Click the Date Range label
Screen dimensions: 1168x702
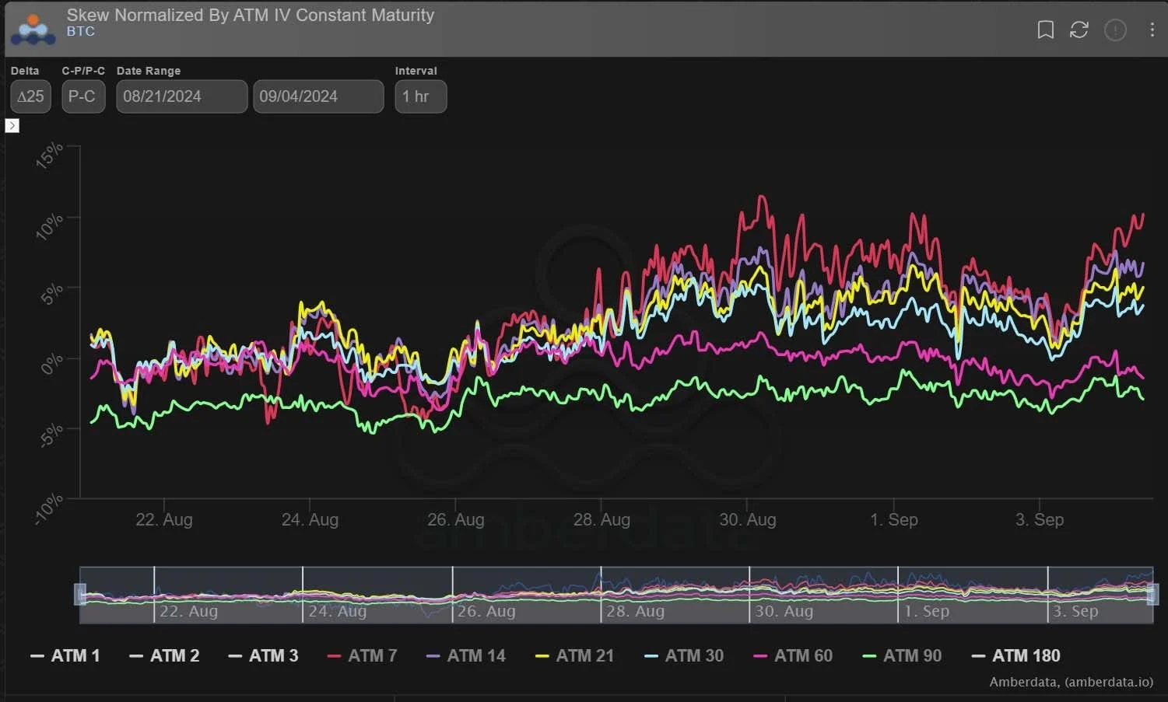point(149,71)
